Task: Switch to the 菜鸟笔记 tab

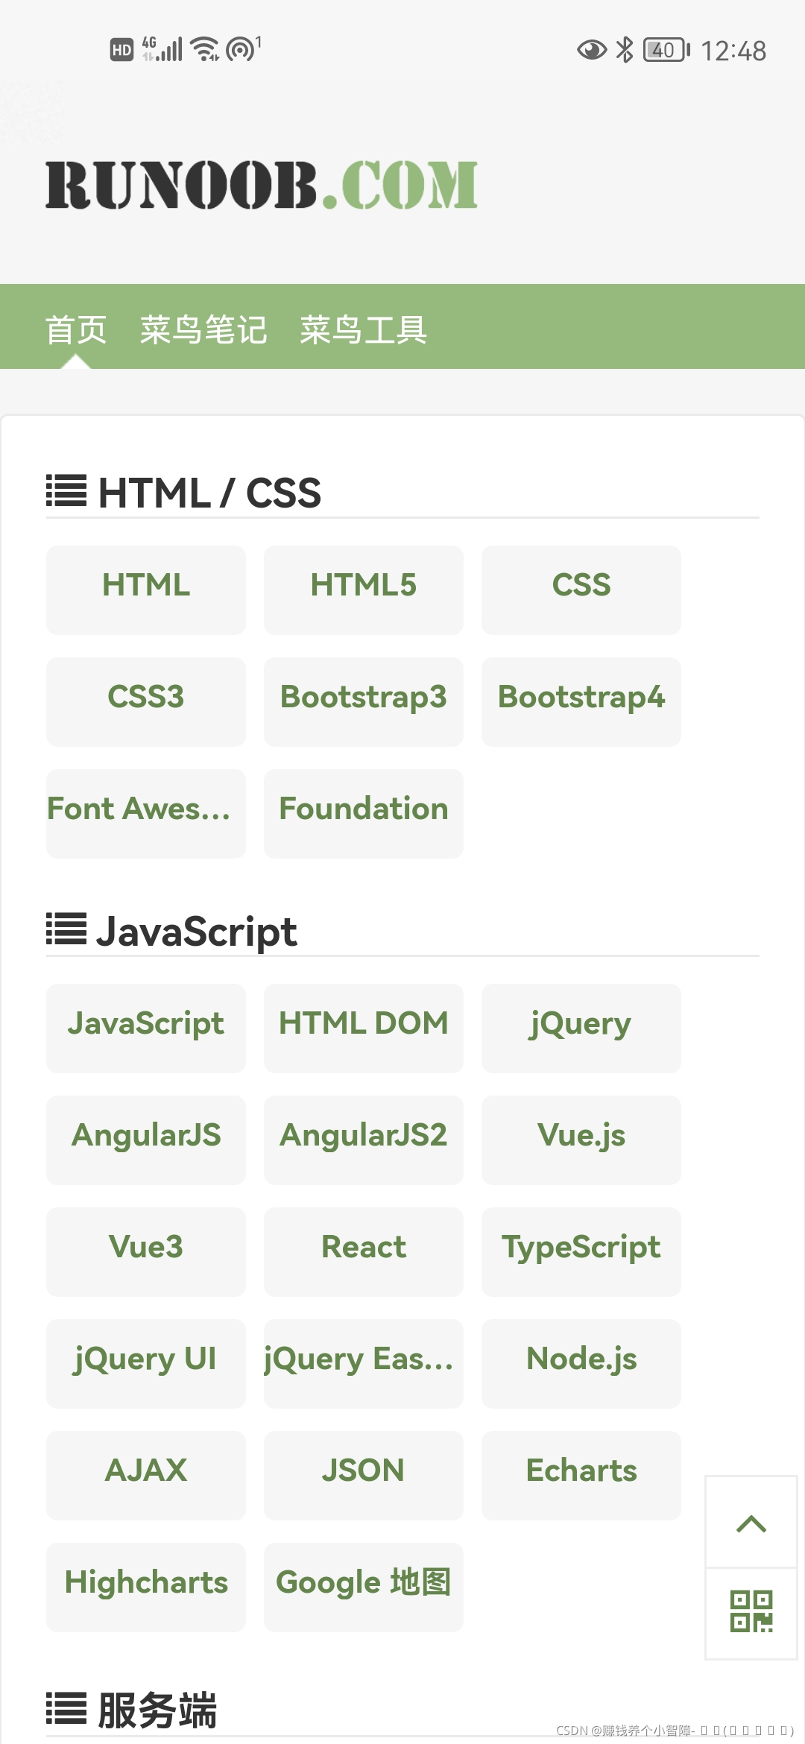Action: tap(203, 329)
